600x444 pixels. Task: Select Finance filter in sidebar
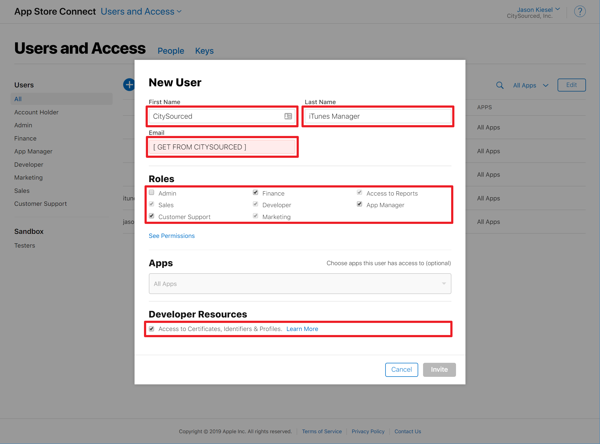click(25, 138)
